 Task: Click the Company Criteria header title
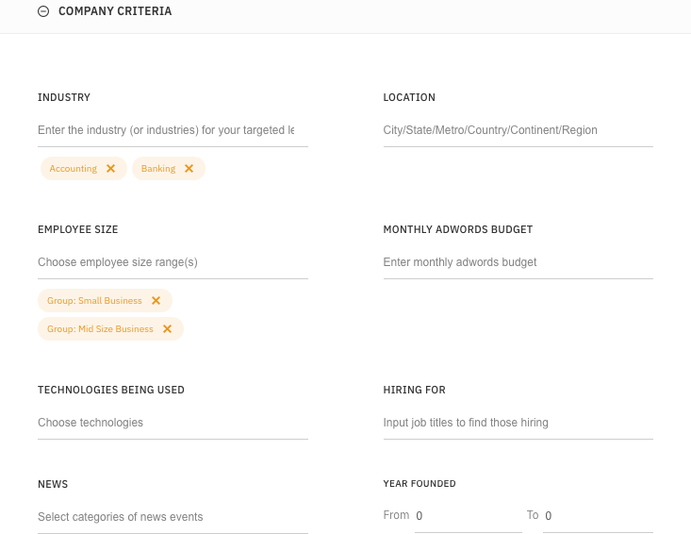pyautogui.click(x=114, y=11)
